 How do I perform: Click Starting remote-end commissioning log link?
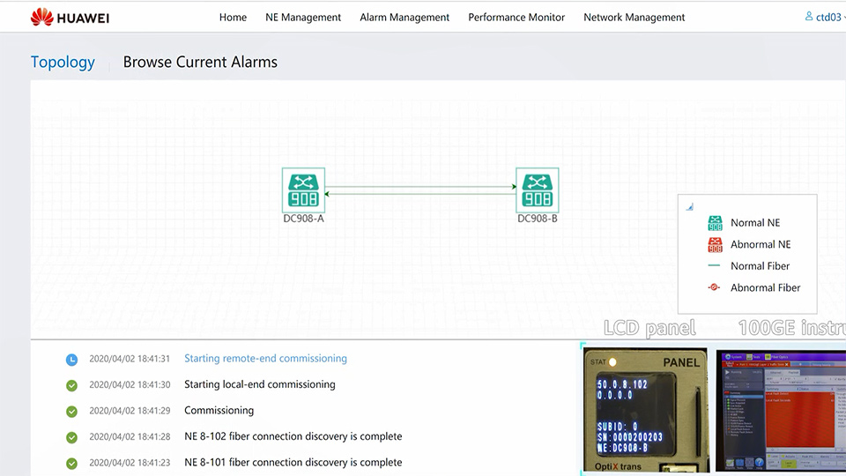(265, 359)
